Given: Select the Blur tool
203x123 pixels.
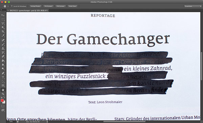Looking at the screenshot, I should pos(3,65).
